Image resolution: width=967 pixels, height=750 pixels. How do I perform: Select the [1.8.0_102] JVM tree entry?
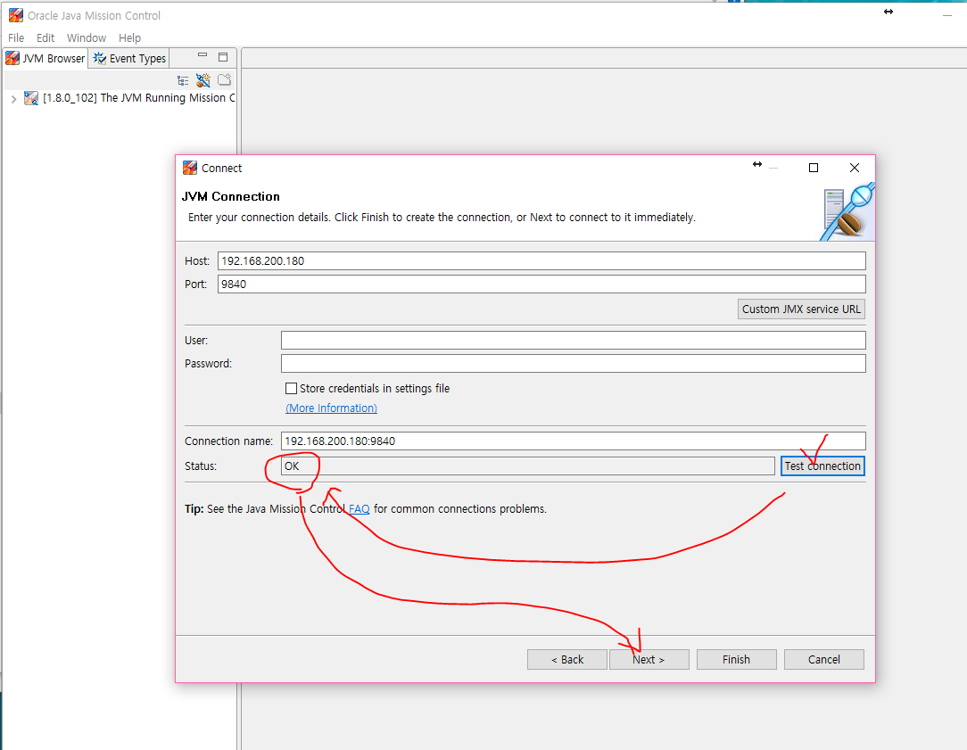coord(129,98)
